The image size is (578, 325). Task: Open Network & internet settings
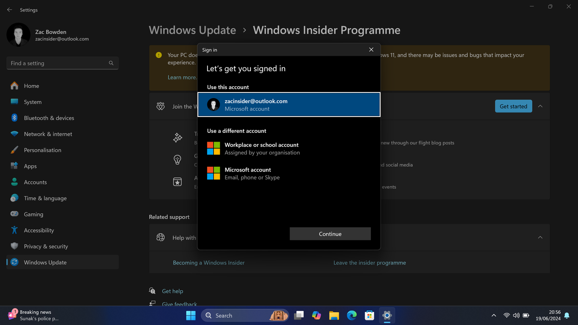click(63, 134)
